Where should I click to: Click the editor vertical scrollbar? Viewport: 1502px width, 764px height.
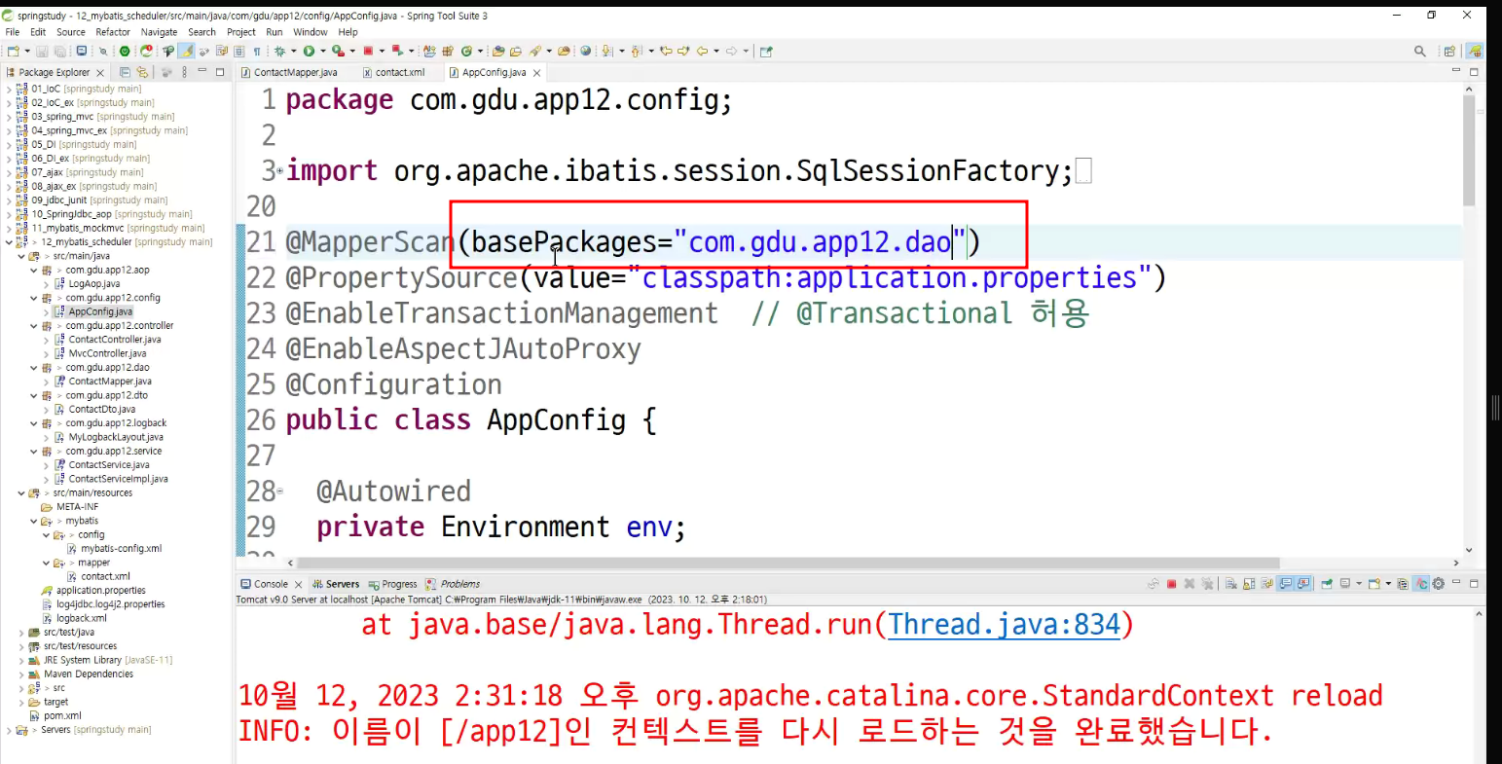[1469, 151]
